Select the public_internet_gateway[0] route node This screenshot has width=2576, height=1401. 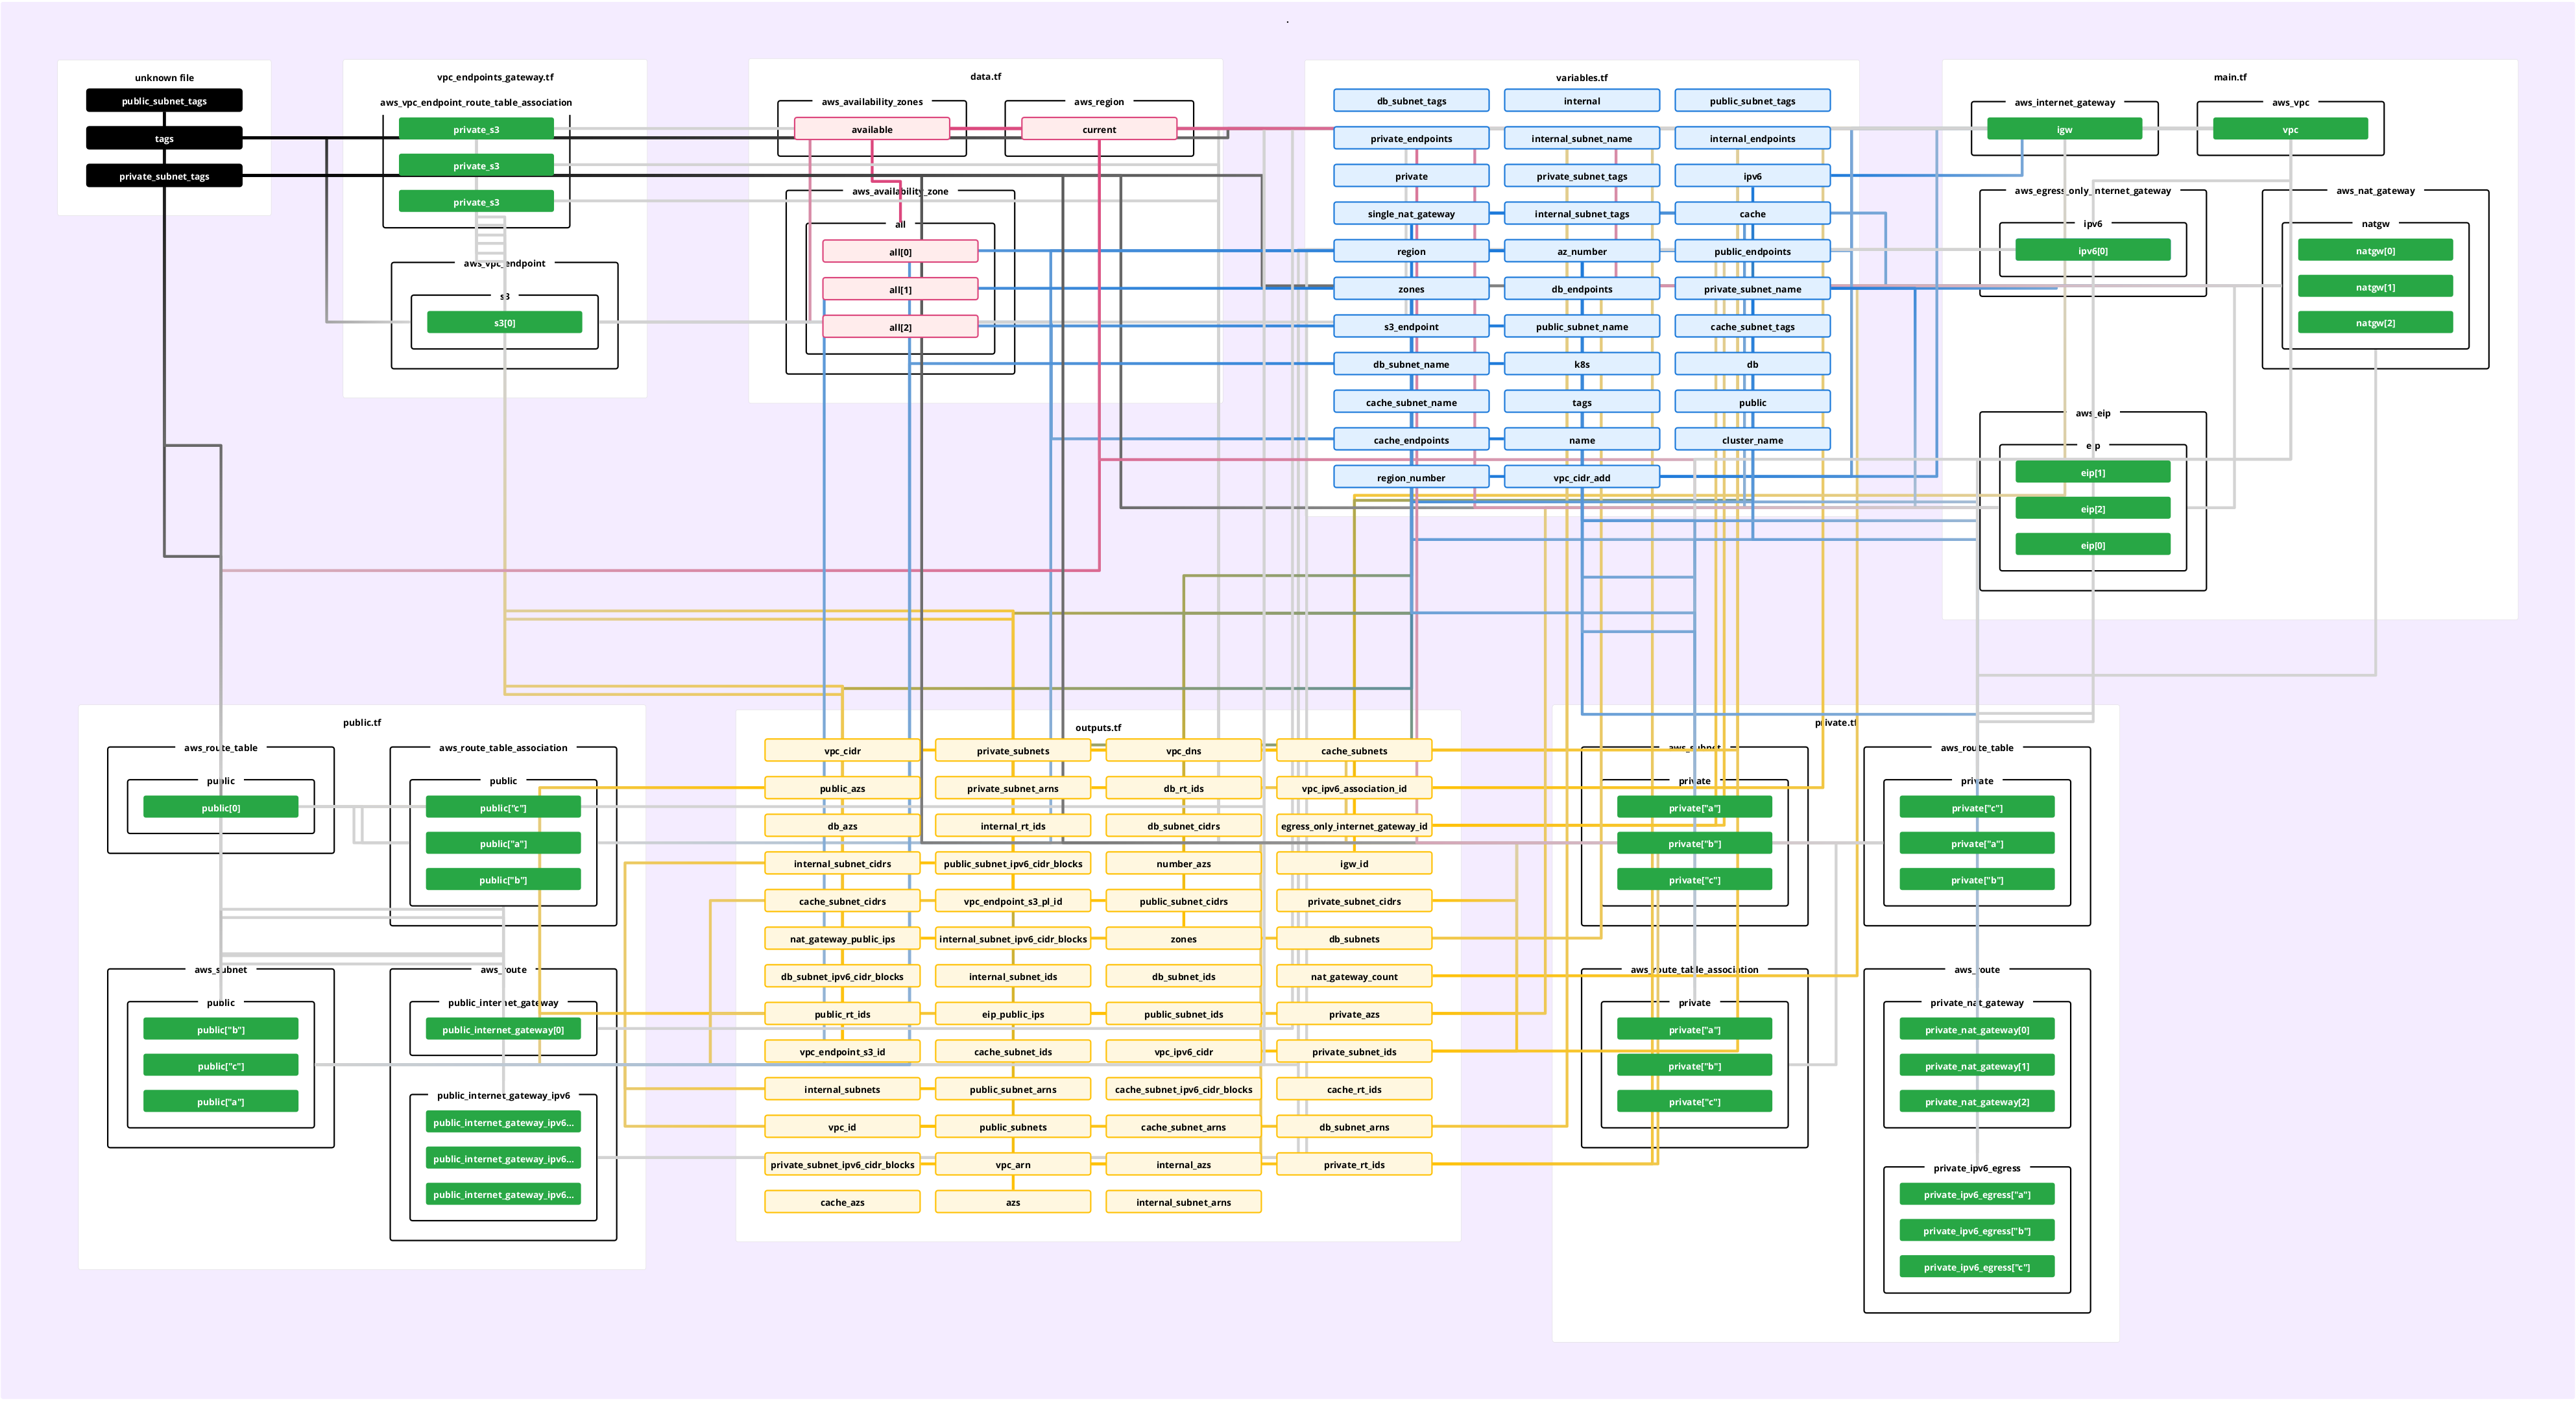503,1030
